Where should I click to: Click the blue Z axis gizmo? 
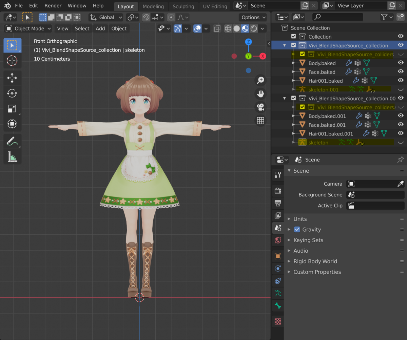click(249, 42)
